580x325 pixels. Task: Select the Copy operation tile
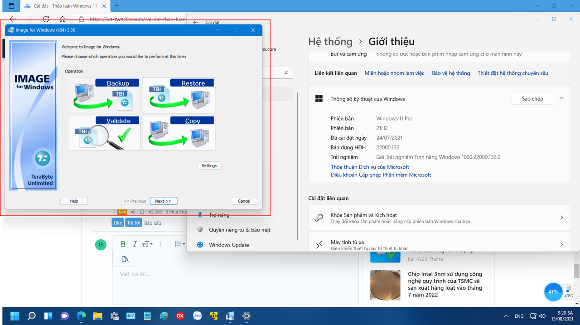(179, 133)
